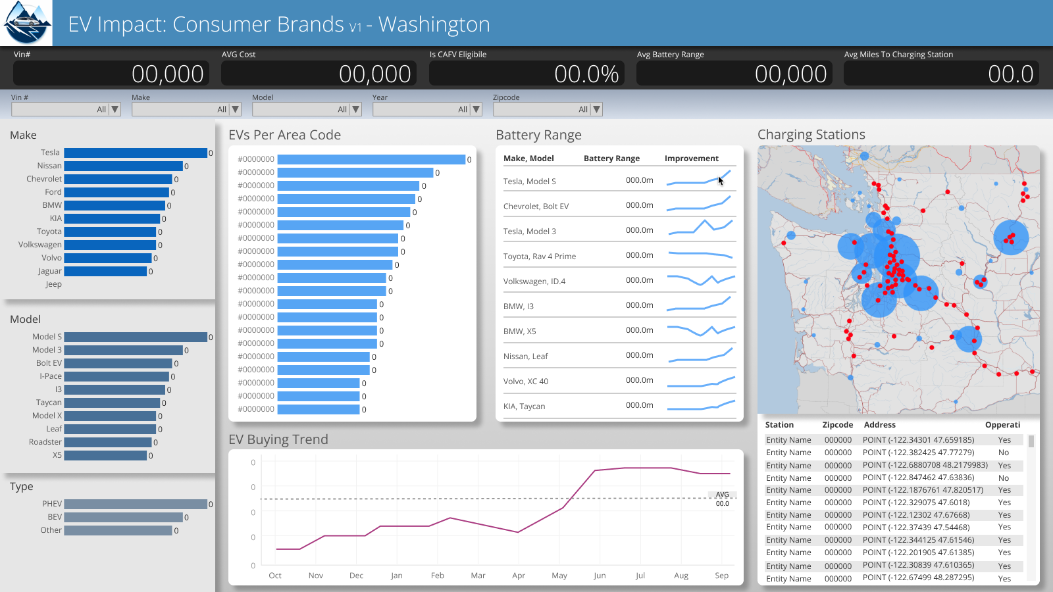
Task: Select the PHEV bar in Type chart
Action: [136, 504]
